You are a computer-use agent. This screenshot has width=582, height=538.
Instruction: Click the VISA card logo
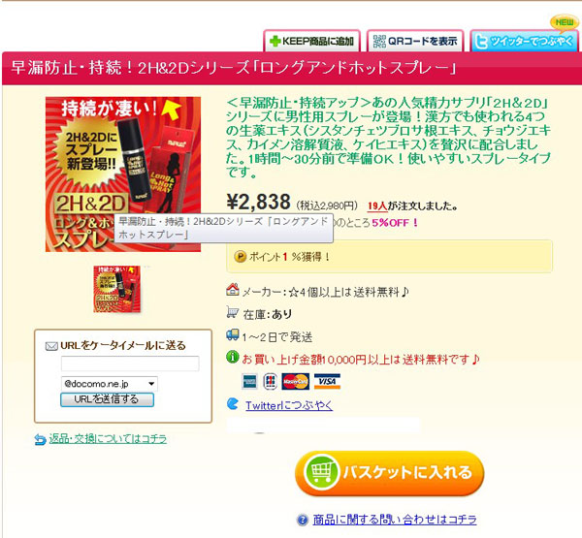click(327, 381)
